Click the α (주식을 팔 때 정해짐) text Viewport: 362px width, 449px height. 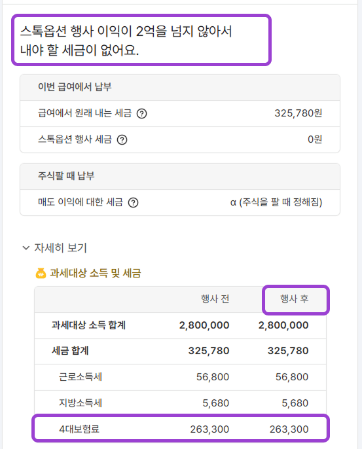[x=276, y=202]
